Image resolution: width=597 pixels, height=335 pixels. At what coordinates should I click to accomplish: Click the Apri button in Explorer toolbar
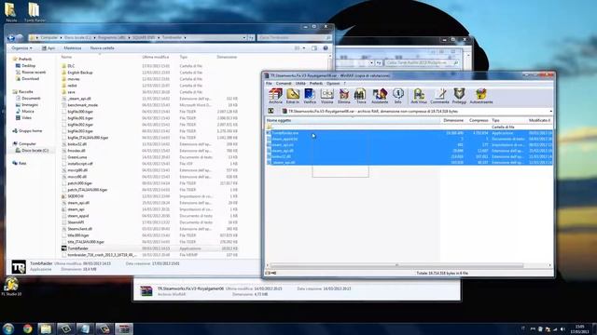click(x=49, y=48)
